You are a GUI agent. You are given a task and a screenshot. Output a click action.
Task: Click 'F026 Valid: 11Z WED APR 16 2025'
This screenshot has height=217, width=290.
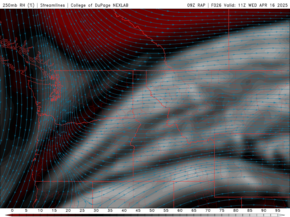(x=249, y=5)
